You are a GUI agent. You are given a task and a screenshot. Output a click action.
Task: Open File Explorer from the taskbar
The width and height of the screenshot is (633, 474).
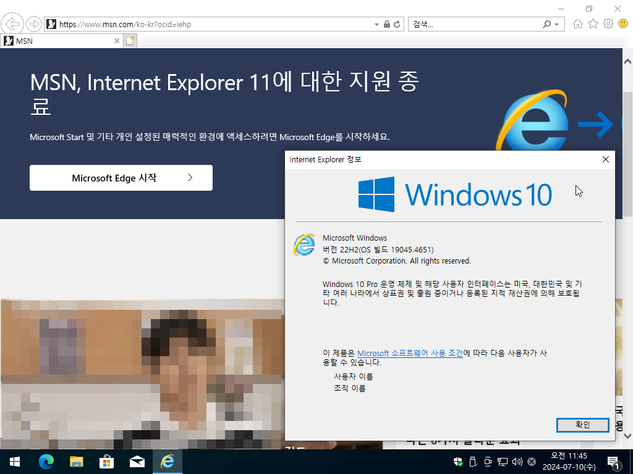coord(76,462)
